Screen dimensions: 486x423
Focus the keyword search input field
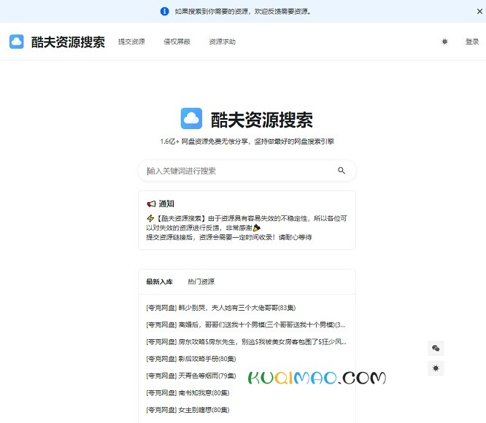point(237,171)
